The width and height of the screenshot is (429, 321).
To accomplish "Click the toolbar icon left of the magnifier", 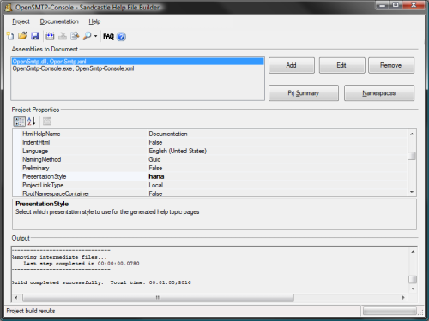I will (x=75, y=36).
